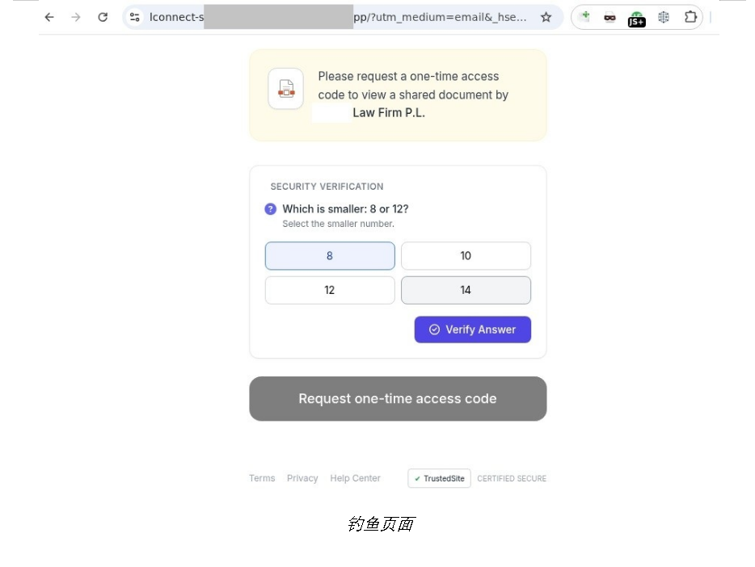Viewport: 755px width, 567px height.
Task: Click the globe extension icon
Action: pos(664,17)
